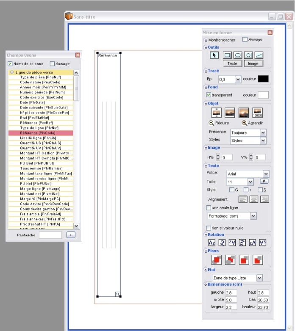Enable bold G style checkbox
This screenshot has height=331, width=295.
232,190
